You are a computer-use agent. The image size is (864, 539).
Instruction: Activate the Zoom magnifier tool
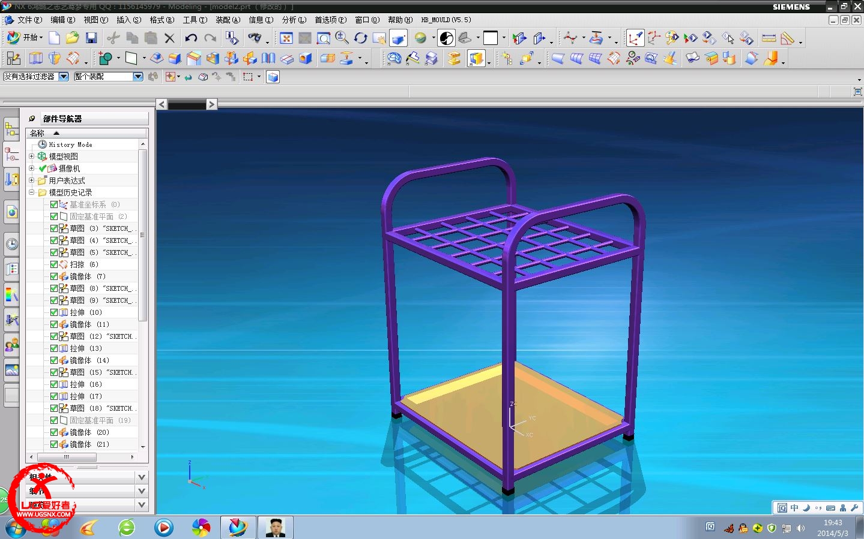click(x=342, y=38)
